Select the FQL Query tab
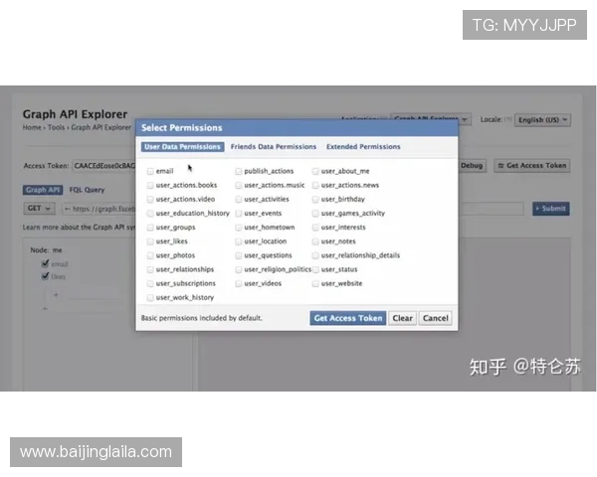The height and width of the screenshot is (477, 597). pyautogui.click(x=87, y=189)
